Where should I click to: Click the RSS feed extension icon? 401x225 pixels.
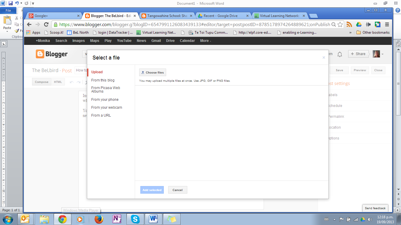tap(349, 25)
